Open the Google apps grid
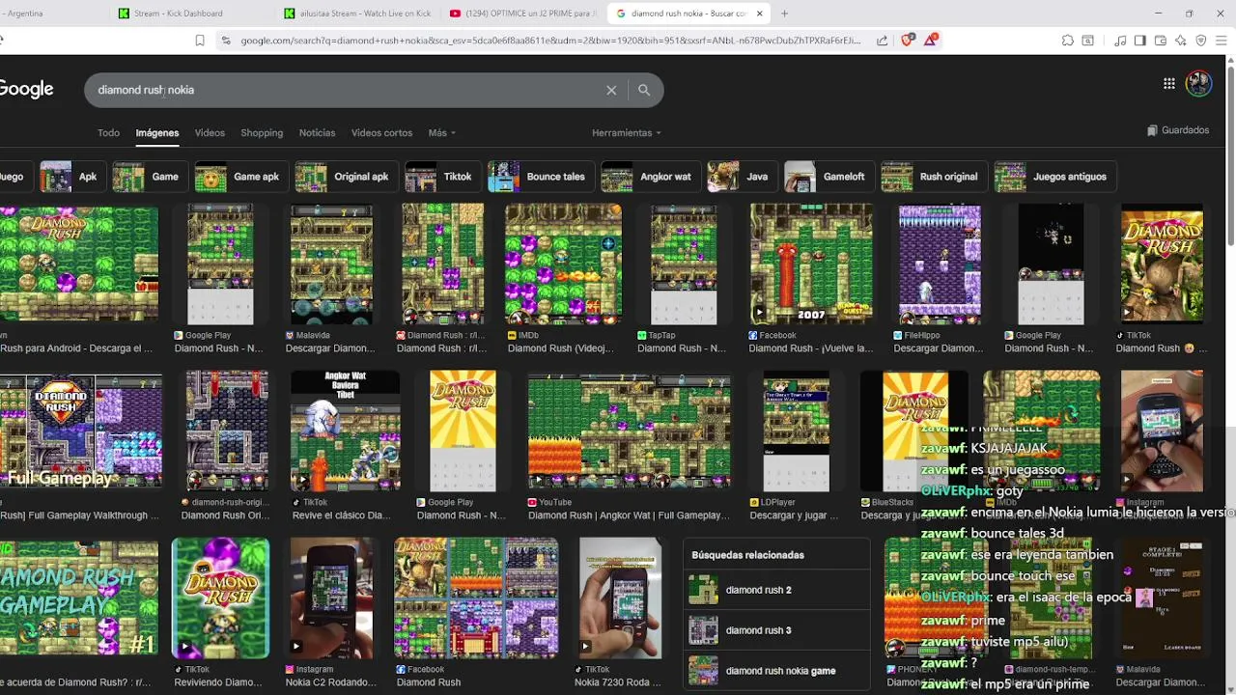 (1168, 84)
